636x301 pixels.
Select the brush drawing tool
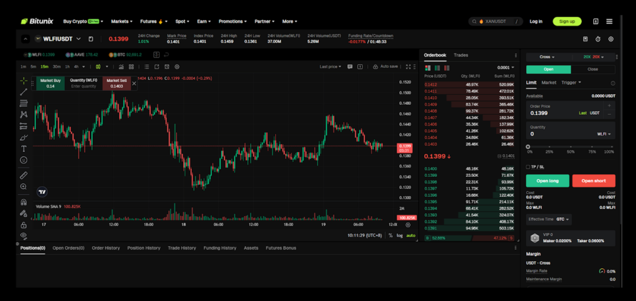click(x=24, y=137)
